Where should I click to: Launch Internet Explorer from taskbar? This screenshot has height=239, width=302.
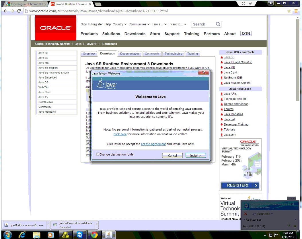[22, 235]
